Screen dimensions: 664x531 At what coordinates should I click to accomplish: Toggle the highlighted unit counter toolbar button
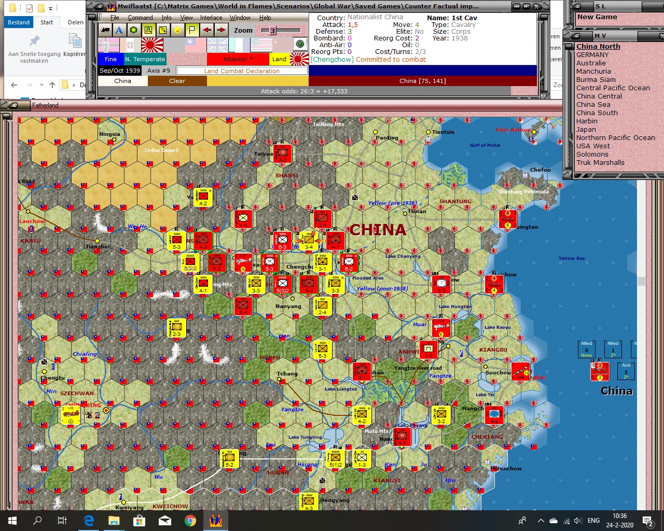(x=148, y=30)
